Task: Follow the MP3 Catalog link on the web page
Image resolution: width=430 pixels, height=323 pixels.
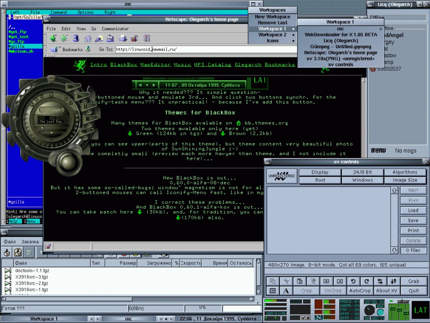Action: tap(212, 65)
